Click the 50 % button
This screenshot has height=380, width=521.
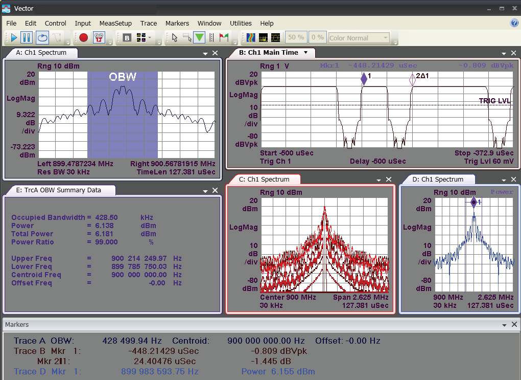point(296,37)
